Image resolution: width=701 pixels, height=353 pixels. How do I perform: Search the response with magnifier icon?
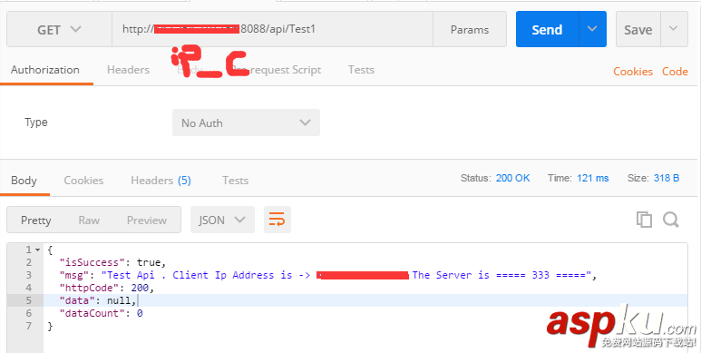click(x=671, y=220)
